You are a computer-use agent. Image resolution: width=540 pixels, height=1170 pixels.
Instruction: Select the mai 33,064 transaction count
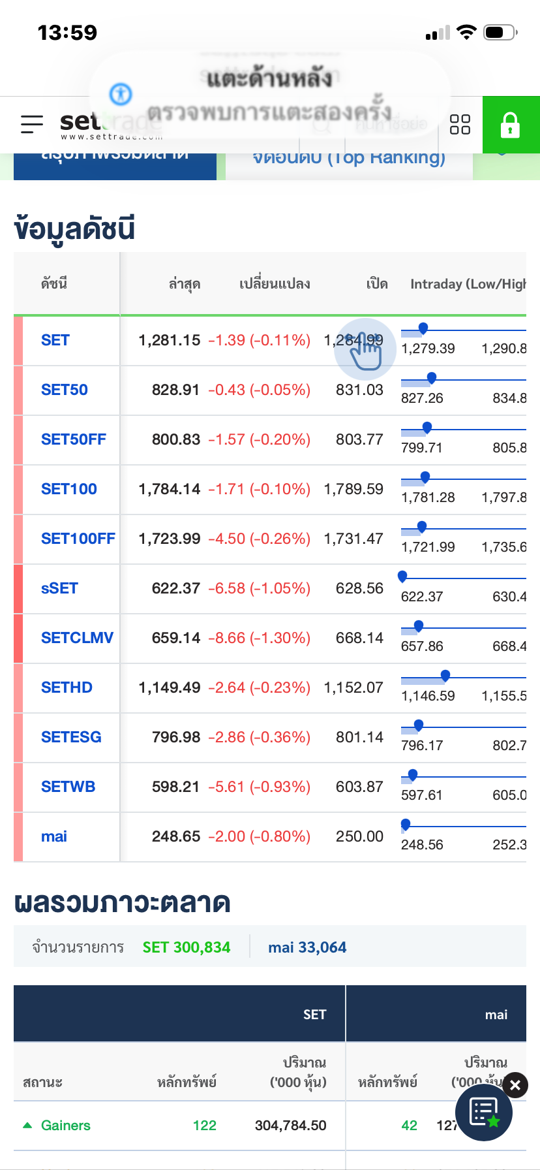pyautogui.click(x=307, y=947)
